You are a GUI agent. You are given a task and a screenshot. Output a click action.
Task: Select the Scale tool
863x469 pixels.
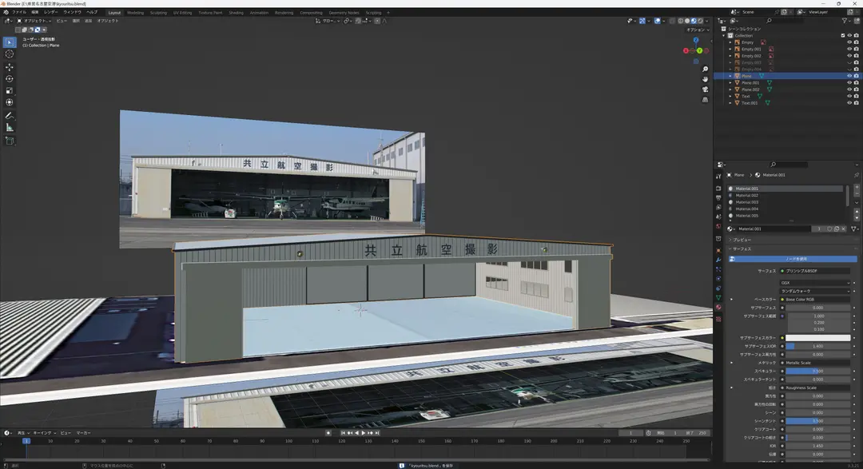(10, 91)
